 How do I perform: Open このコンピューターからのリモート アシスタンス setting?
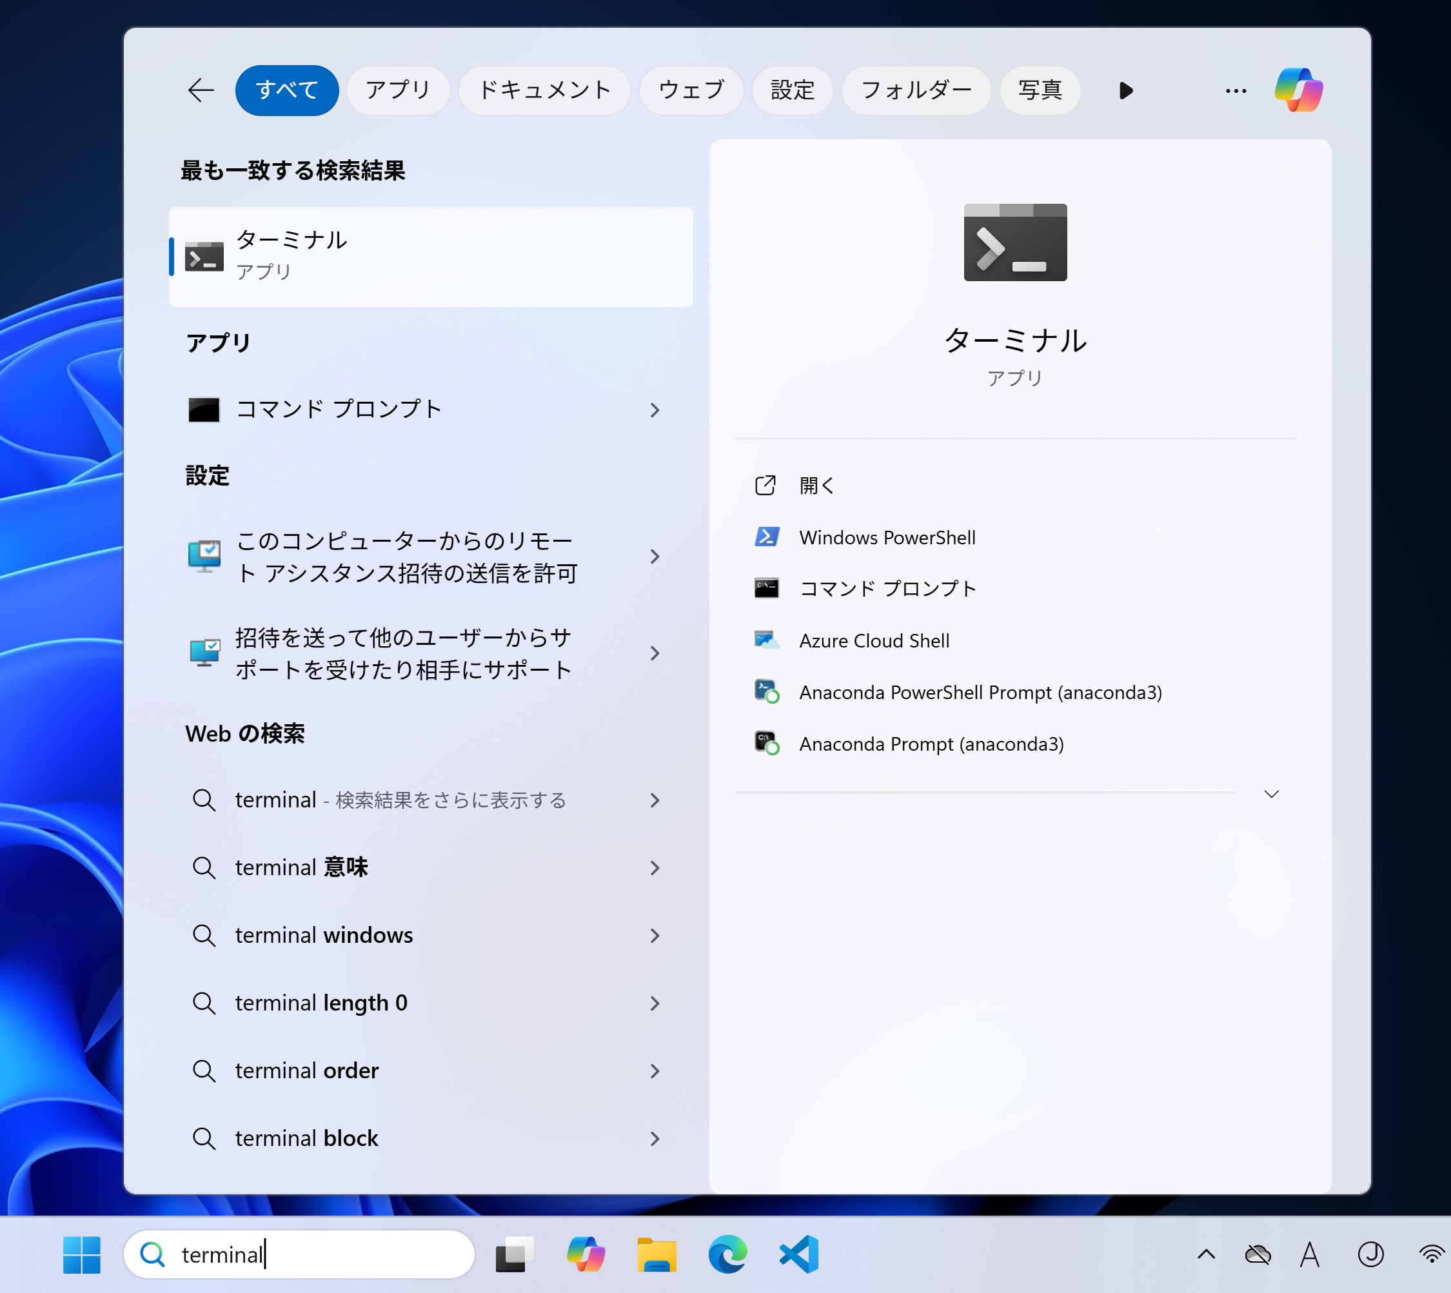(431, 557)
